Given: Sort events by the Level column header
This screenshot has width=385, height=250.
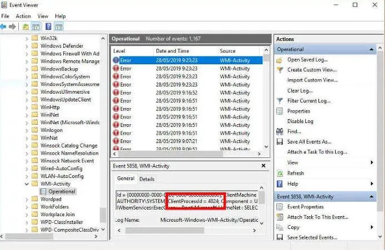Looking at the screenshot, I should coord(132,51).
